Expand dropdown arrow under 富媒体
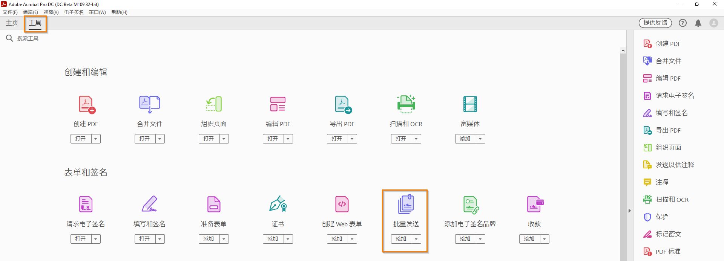Image resolution: width=724 pixels, height=261 pixels. coord(480,139)
